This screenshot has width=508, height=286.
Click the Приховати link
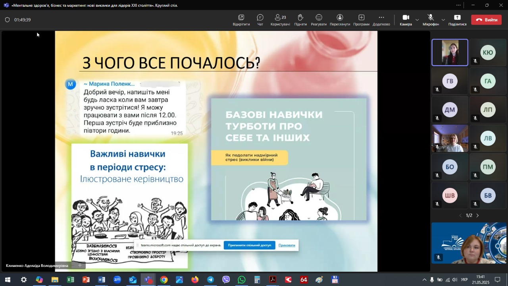(287, 245)
